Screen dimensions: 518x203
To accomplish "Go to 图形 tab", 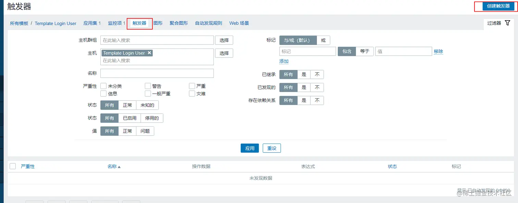I will 158,23.
